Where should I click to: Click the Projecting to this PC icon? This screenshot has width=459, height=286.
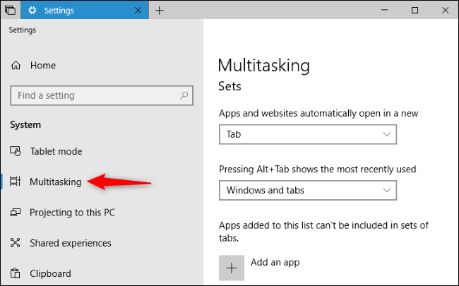coord(16,213)
